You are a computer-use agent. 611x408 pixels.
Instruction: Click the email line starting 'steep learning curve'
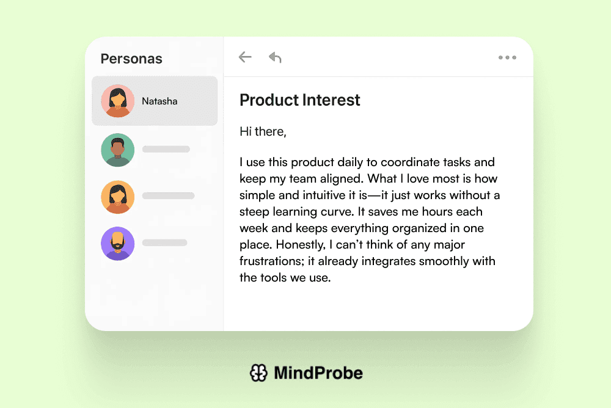point(360,212)
